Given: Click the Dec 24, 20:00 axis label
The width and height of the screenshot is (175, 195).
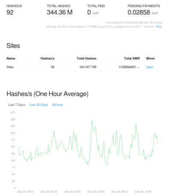Looking at the screenshot, I should click(x=49, y=192).
